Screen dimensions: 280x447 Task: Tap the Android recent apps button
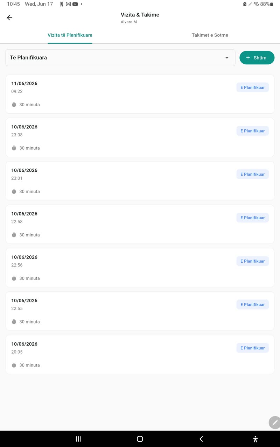[x=78, y=439]
